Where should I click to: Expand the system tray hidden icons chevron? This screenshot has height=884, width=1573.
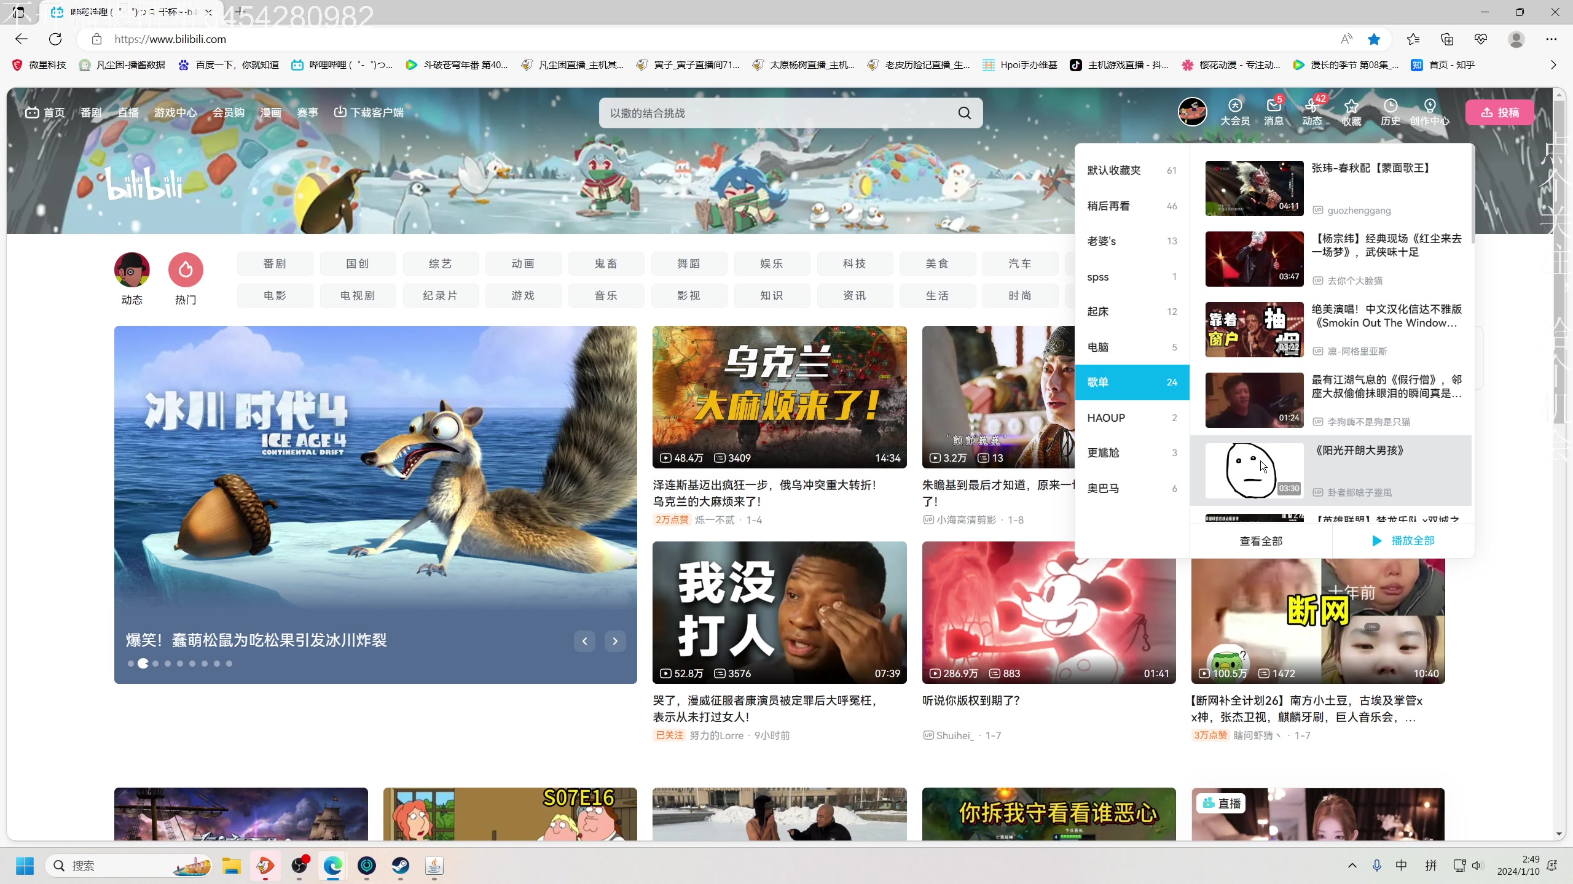pyautogui.click(x=1352, y=866)
